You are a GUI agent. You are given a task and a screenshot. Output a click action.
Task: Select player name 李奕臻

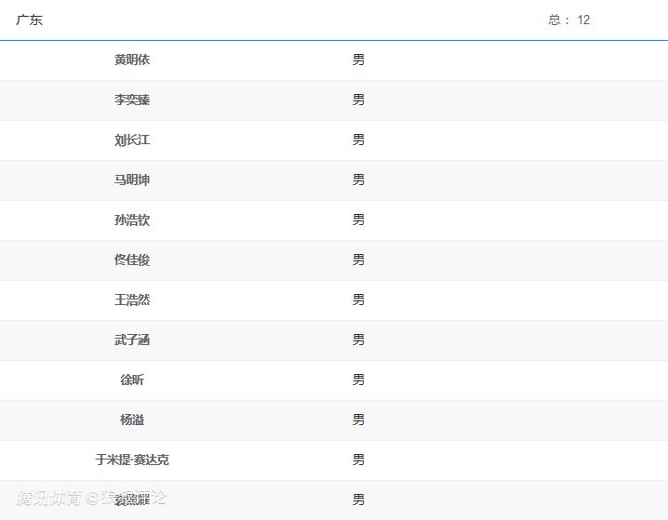(132, 100)
